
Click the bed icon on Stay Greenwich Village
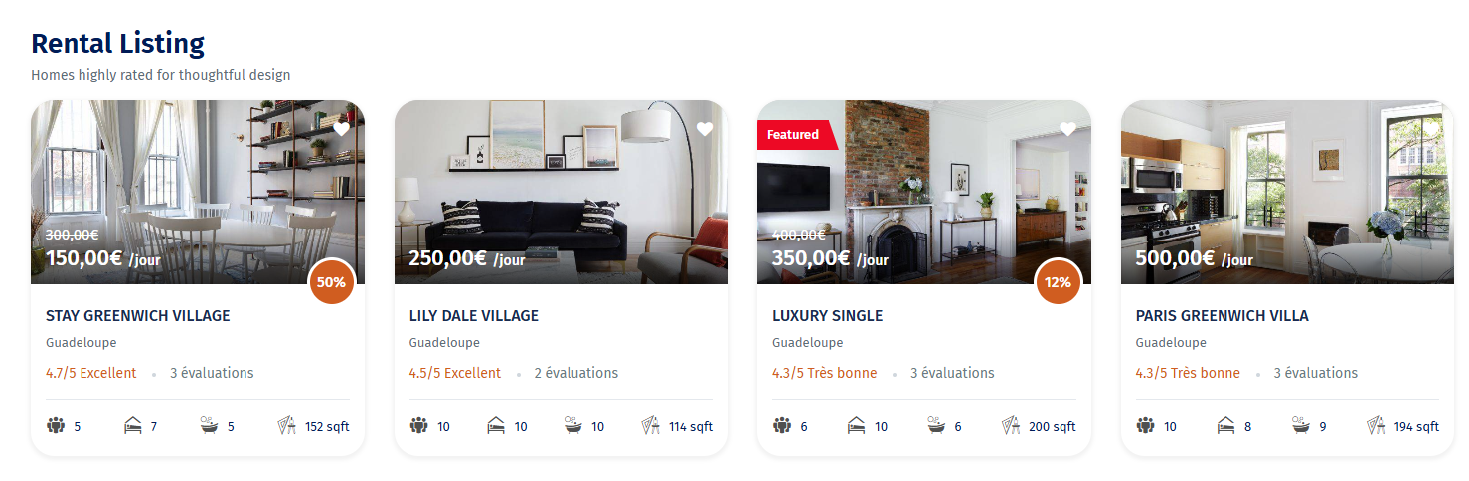[x=133, y=426]
